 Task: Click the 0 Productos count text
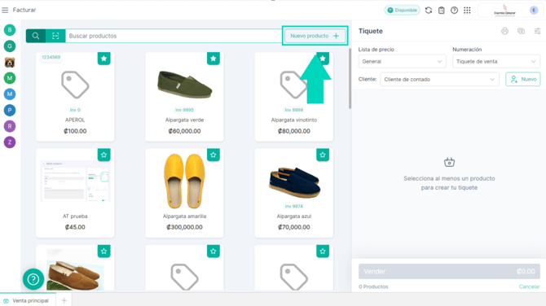(x=373, y=286)
